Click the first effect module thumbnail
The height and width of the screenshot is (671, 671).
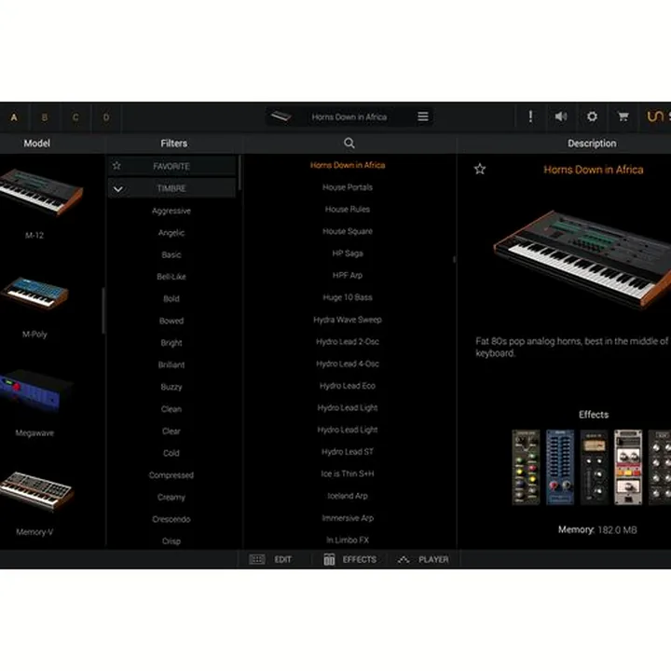[x=526, y=467]
